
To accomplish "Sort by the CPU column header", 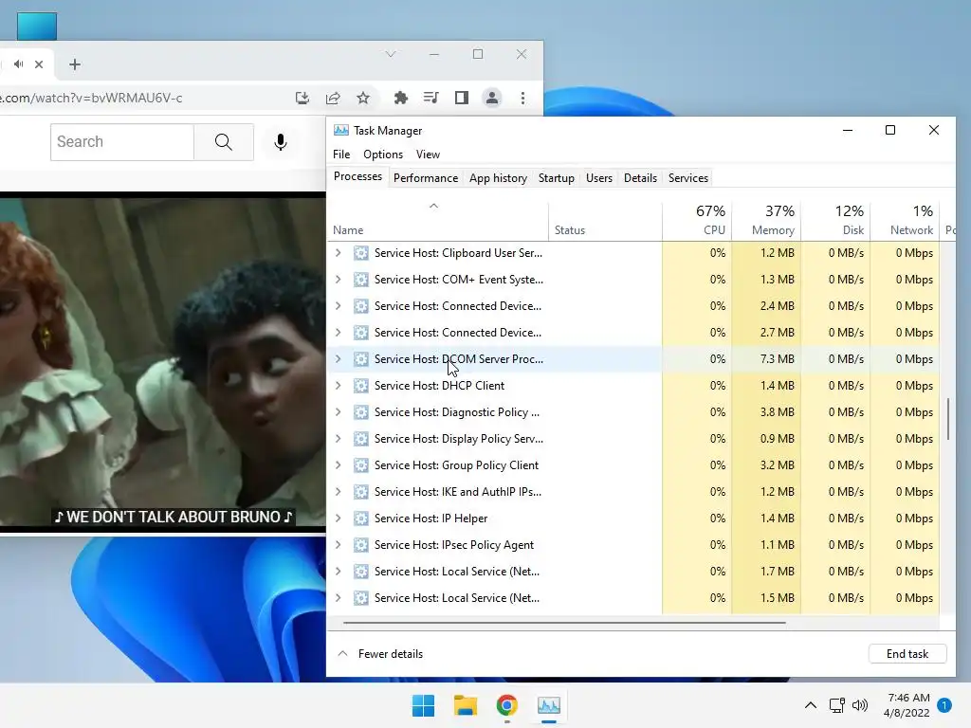I will tap(697, 220).
